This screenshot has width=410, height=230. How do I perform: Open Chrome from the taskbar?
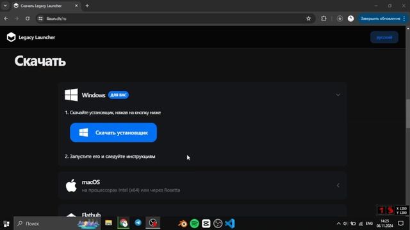pos(124,223)
